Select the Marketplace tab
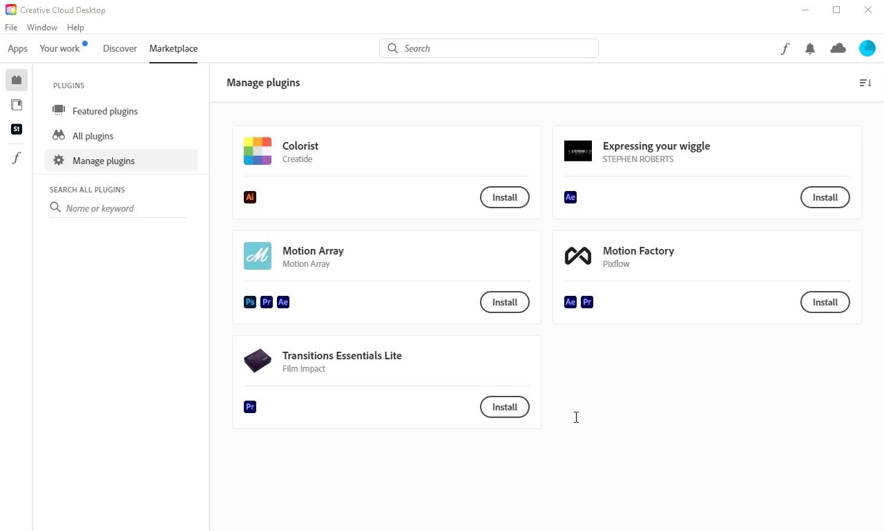Image resolution: width=884 pixels, height=531 pixels. coord(173,49)
